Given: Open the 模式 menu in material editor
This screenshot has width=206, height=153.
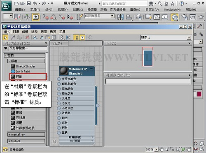Looking at the screenshot, I should coord(7,32).
